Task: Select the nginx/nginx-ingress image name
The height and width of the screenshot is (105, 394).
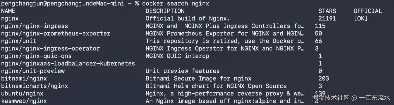Action: (x=35, y=26)
